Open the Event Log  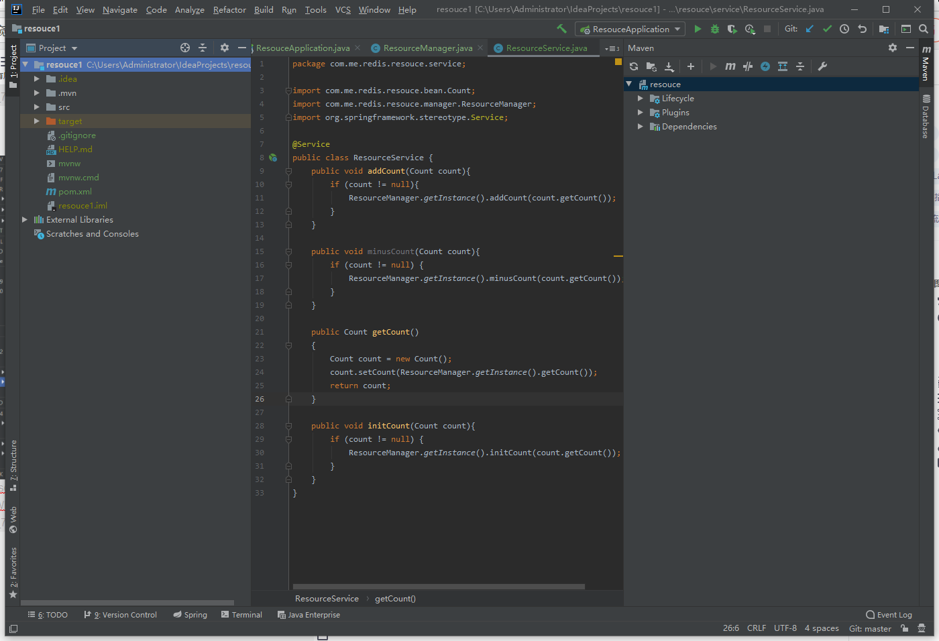pos(889,614)
